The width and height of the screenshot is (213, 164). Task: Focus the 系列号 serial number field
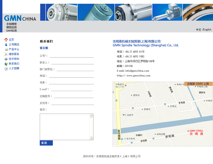(x=73, y=103)
